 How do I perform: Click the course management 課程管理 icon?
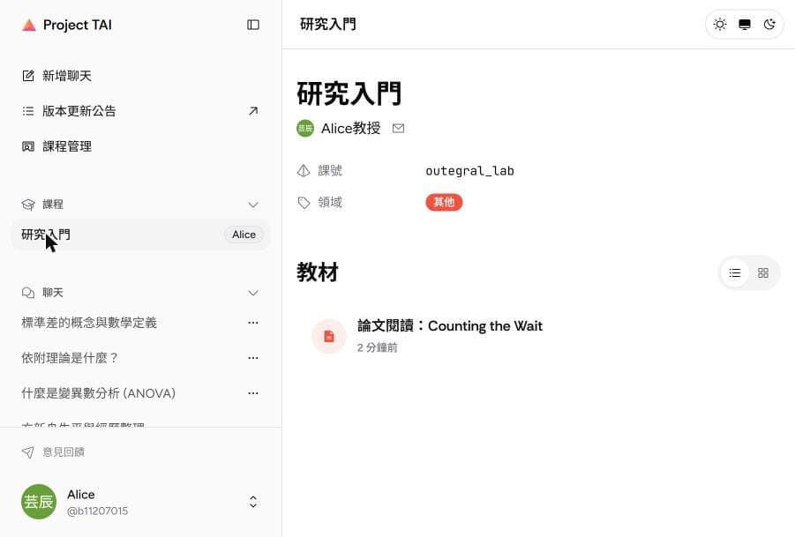click(x=28, y=146)
